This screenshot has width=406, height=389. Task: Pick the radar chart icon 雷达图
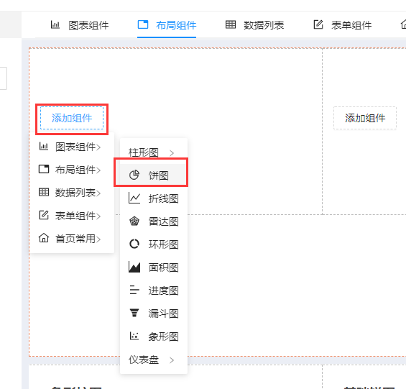[x=134, y=221]
